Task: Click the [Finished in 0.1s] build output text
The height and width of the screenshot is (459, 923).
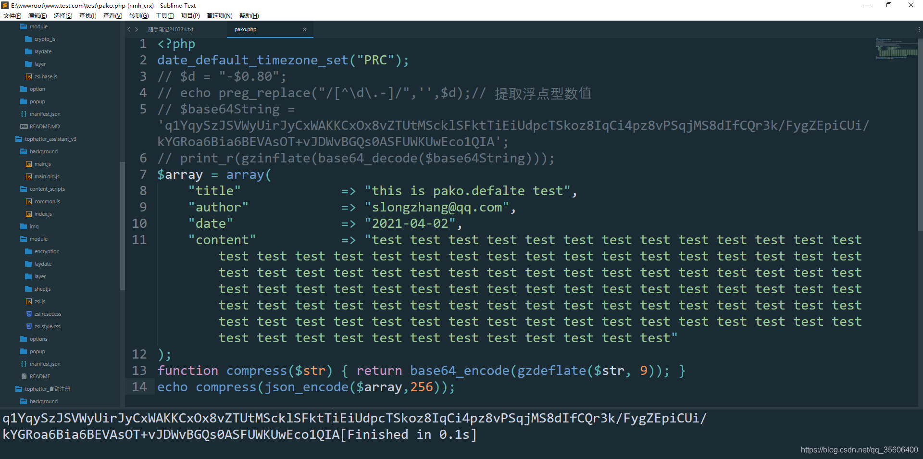Action: pyautogui.click(x=409, y=434)
